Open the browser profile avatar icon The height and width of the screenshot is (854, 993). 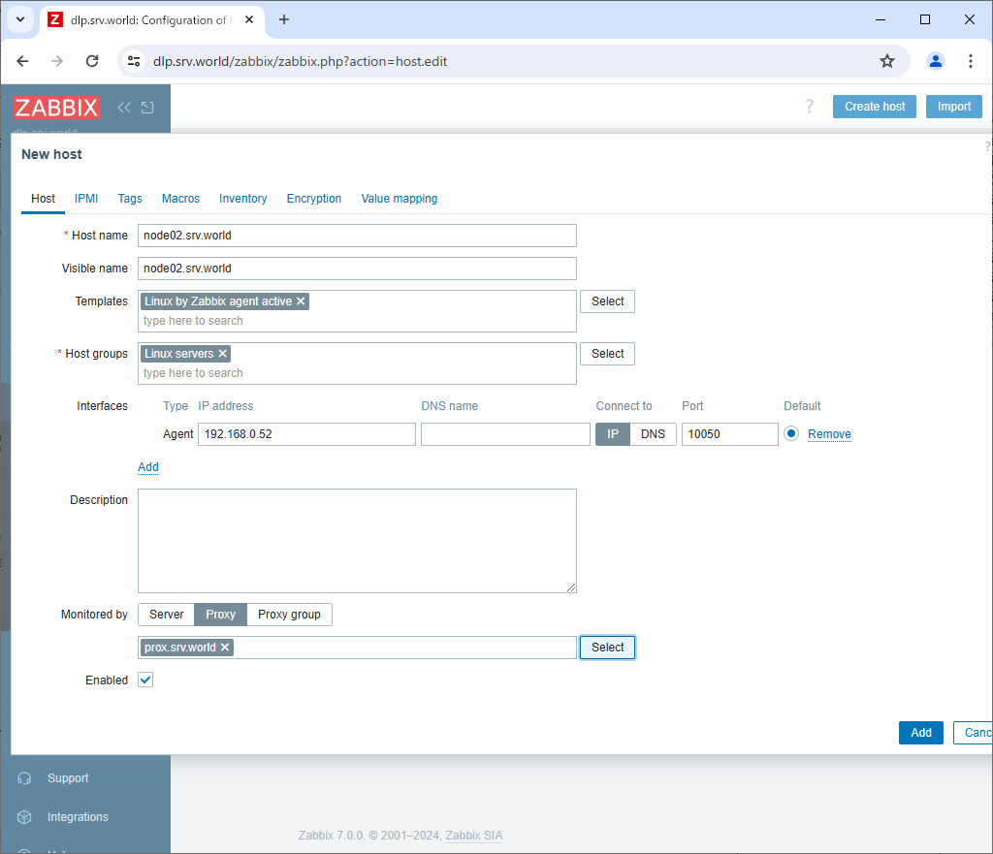click(936, 61)
